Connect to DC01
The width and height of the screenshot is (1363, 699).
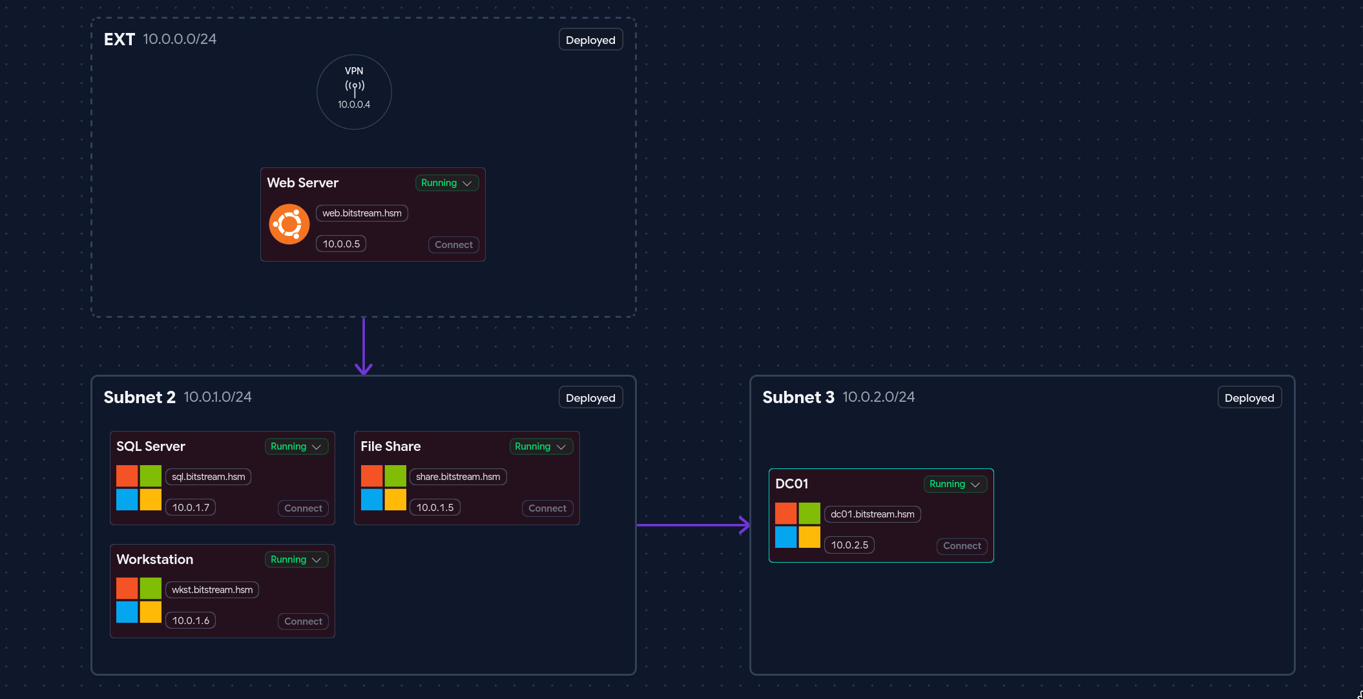962,546
